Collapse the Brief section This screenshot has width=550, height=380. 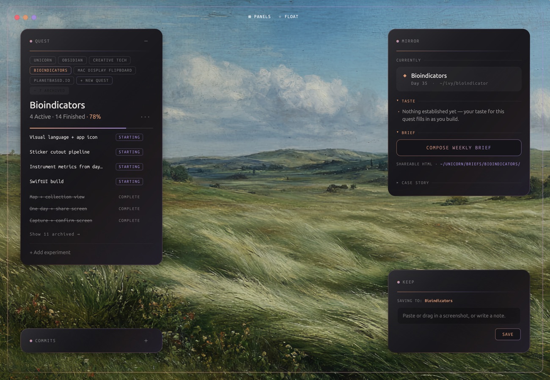click(x=406, y=133)
